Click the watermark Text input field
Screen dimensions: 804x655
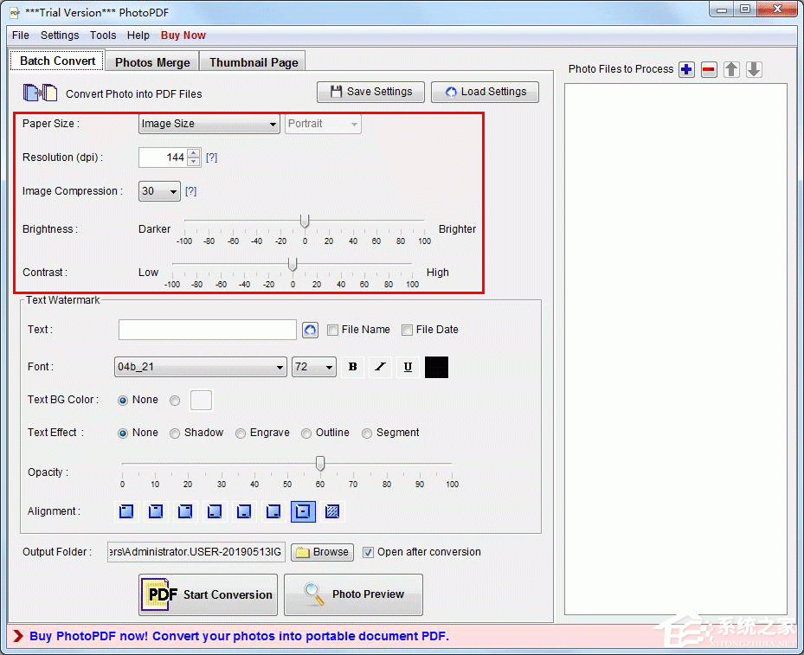(207, 330)
